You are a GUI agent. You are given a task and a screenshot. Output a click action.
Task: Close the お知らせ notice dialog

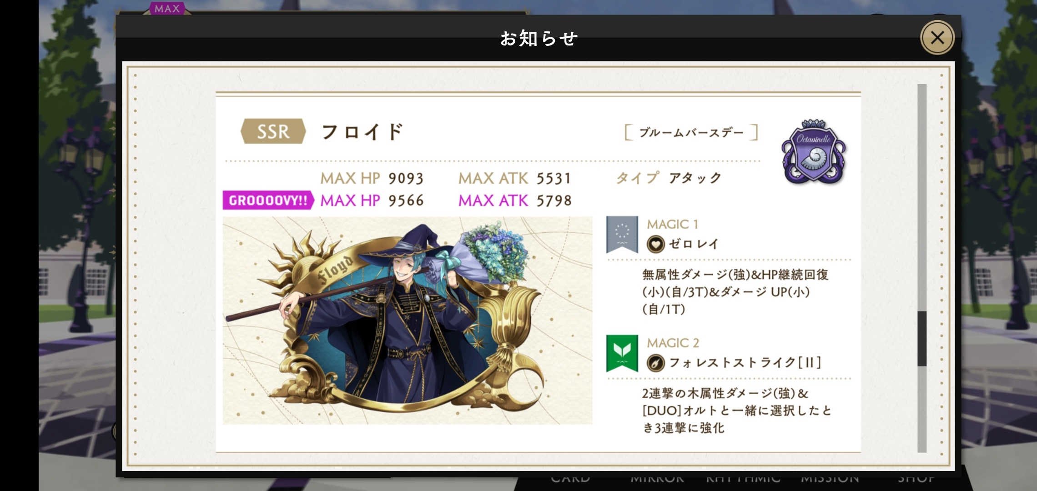[937, 38]
